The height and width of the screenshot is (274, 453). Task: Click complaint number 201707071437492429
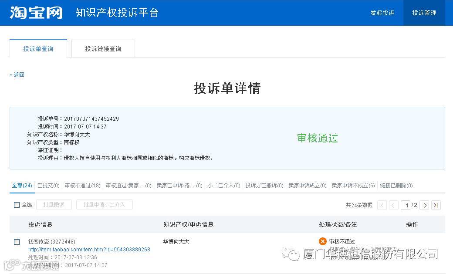tap(91, 119)
